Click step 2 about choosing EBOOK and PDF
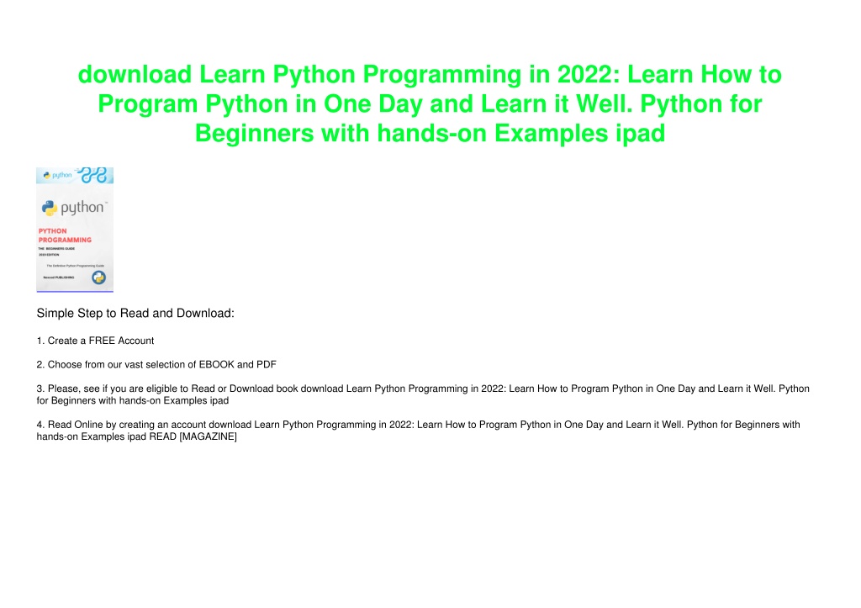The height and width of the screenshot is (608, 861). (x=156, y=365)
